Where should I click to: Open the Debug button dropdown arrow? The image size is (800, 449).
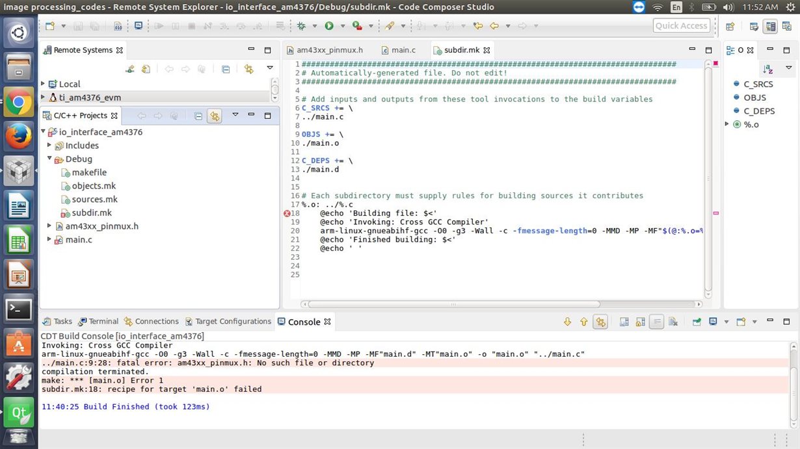314,26
